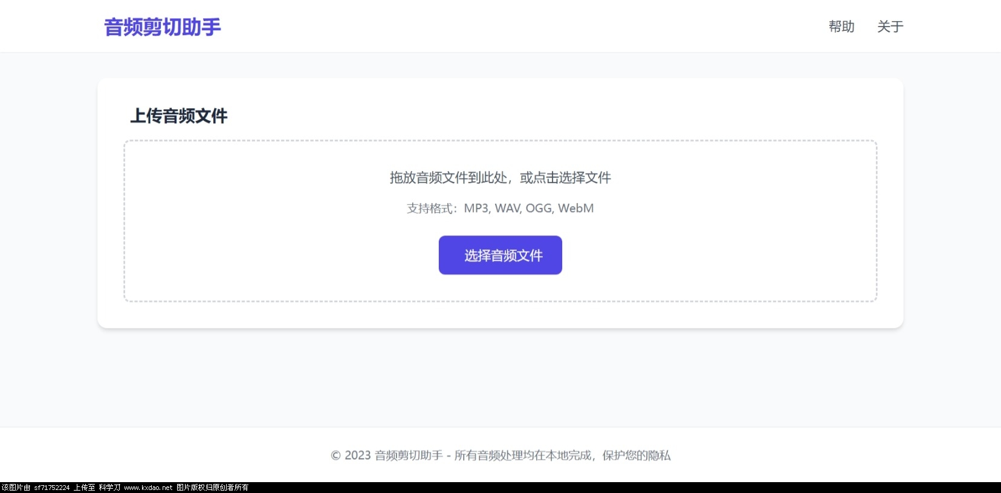Screen dimensions: 1001x493
Task: Click 所有音频处理均在本地完成 in the footer
Action: pos(522,456)
